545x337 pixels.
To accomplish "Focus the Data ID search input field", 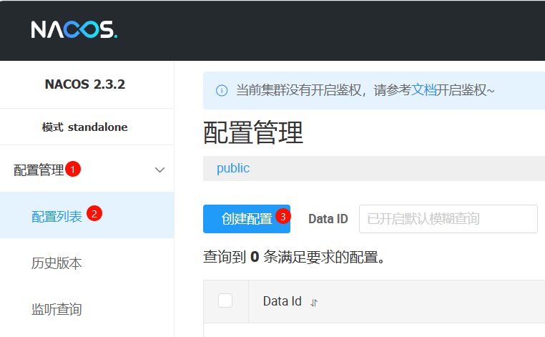I will [x=448, y=219].
